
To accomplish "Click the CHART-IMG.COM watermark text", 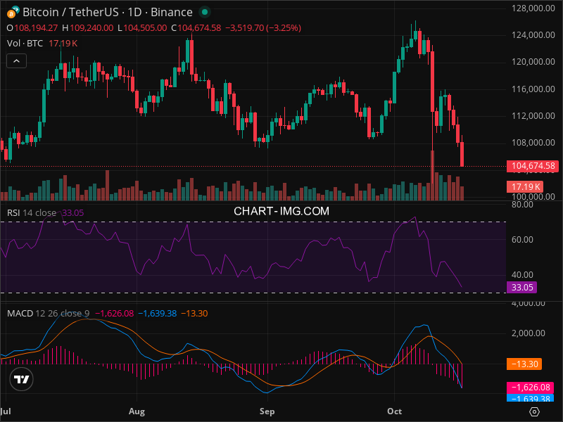I will point(281,211).
